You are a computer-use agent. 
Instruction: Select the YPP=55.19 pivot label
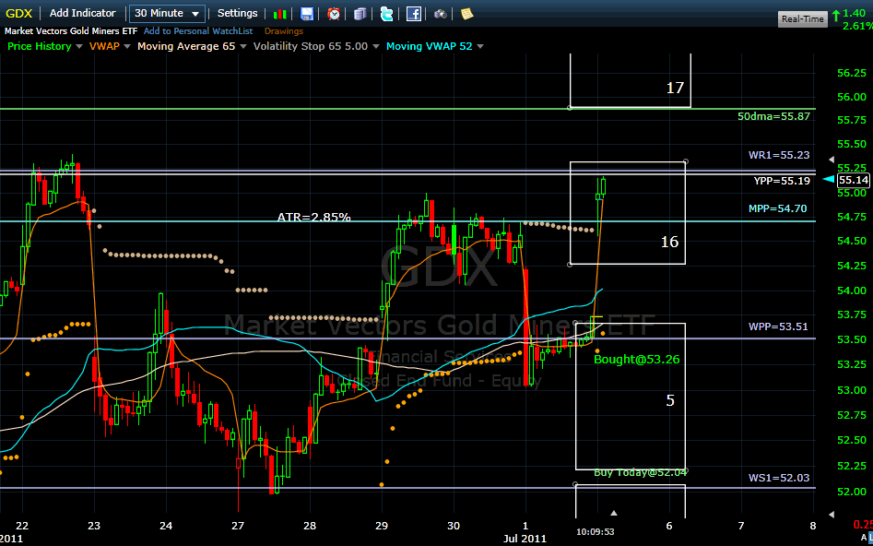(782, 181)
